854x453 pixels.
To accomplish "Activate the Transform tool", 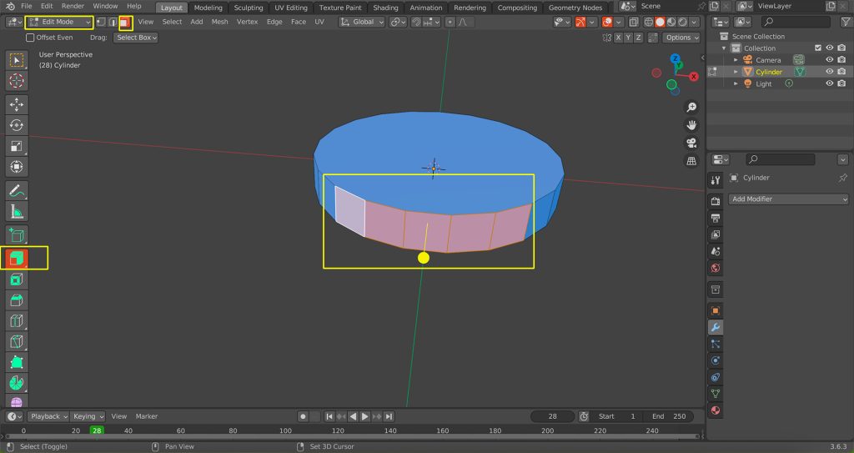I will (x=17, y=166).
